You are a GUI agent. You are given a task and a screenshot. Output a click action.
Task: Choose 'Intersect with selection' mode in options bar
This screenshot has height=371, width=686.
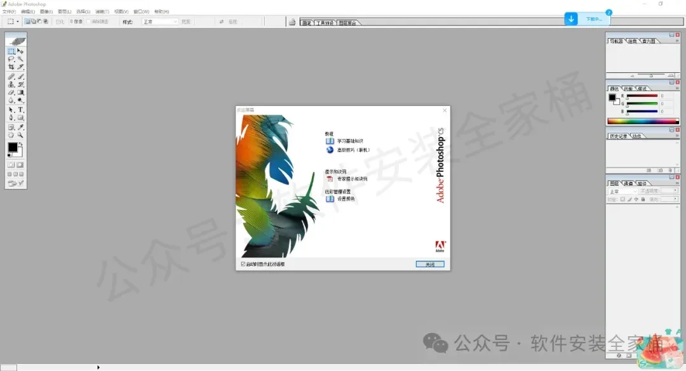(x=46, y=22)
